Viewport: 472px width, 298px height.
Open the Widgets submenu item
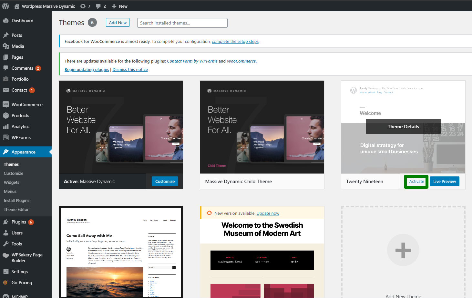click(12, 182)
